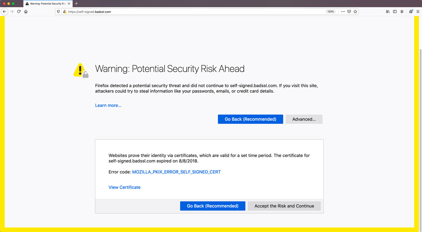Open the MOZILLA_PKIX_ERROR_SELF_SIGNED_CERT error code link
This screenshot has width=422, height=232.
(x=177, y=172)
